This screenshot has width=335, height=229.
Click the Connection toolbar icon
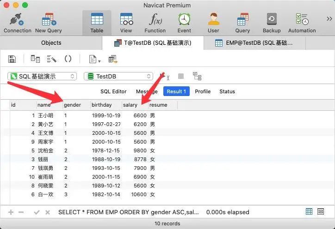pos(17,21)
